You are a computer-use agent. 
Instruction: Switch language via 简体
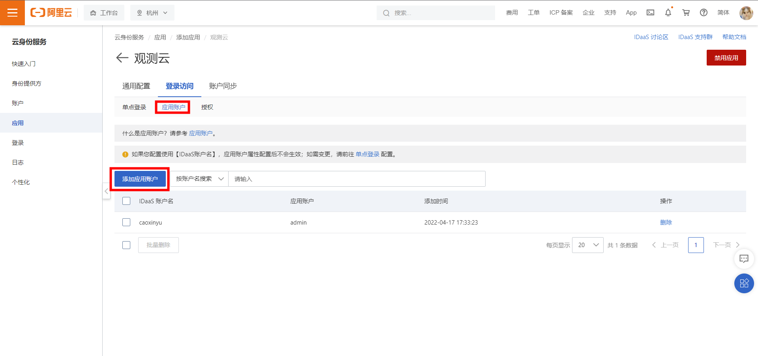tap(723, 13)
